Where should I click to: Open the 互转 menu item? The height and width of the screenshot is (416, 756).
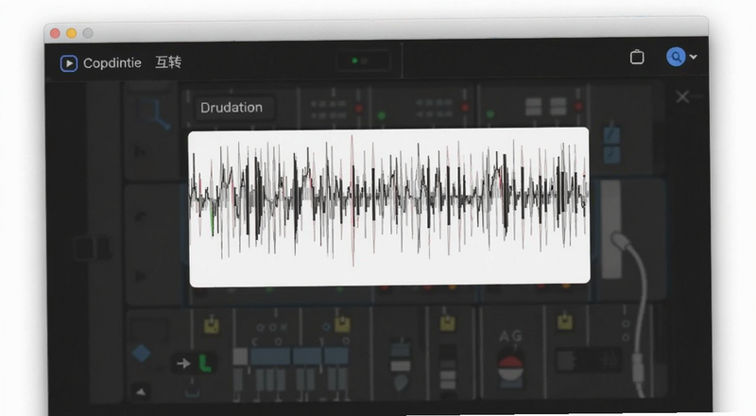click(x=168, y=62)
